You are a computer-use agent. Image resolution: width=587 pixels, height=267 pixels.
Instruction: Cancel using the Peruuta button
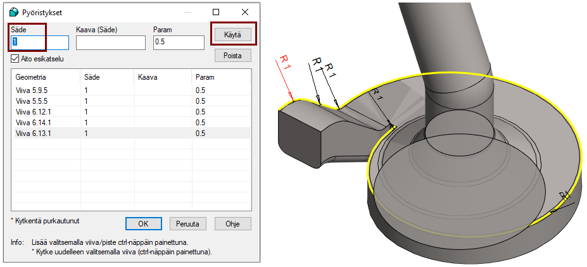tap(188, 223)
